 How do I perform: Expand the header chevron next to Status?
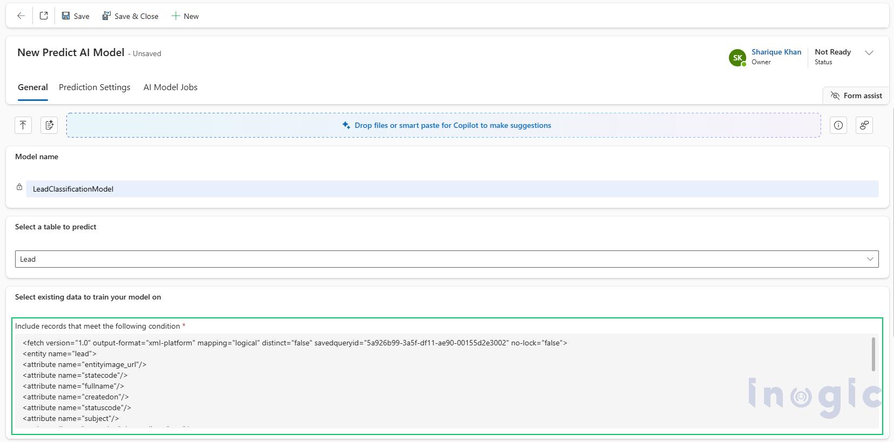[x=869, y=53]
